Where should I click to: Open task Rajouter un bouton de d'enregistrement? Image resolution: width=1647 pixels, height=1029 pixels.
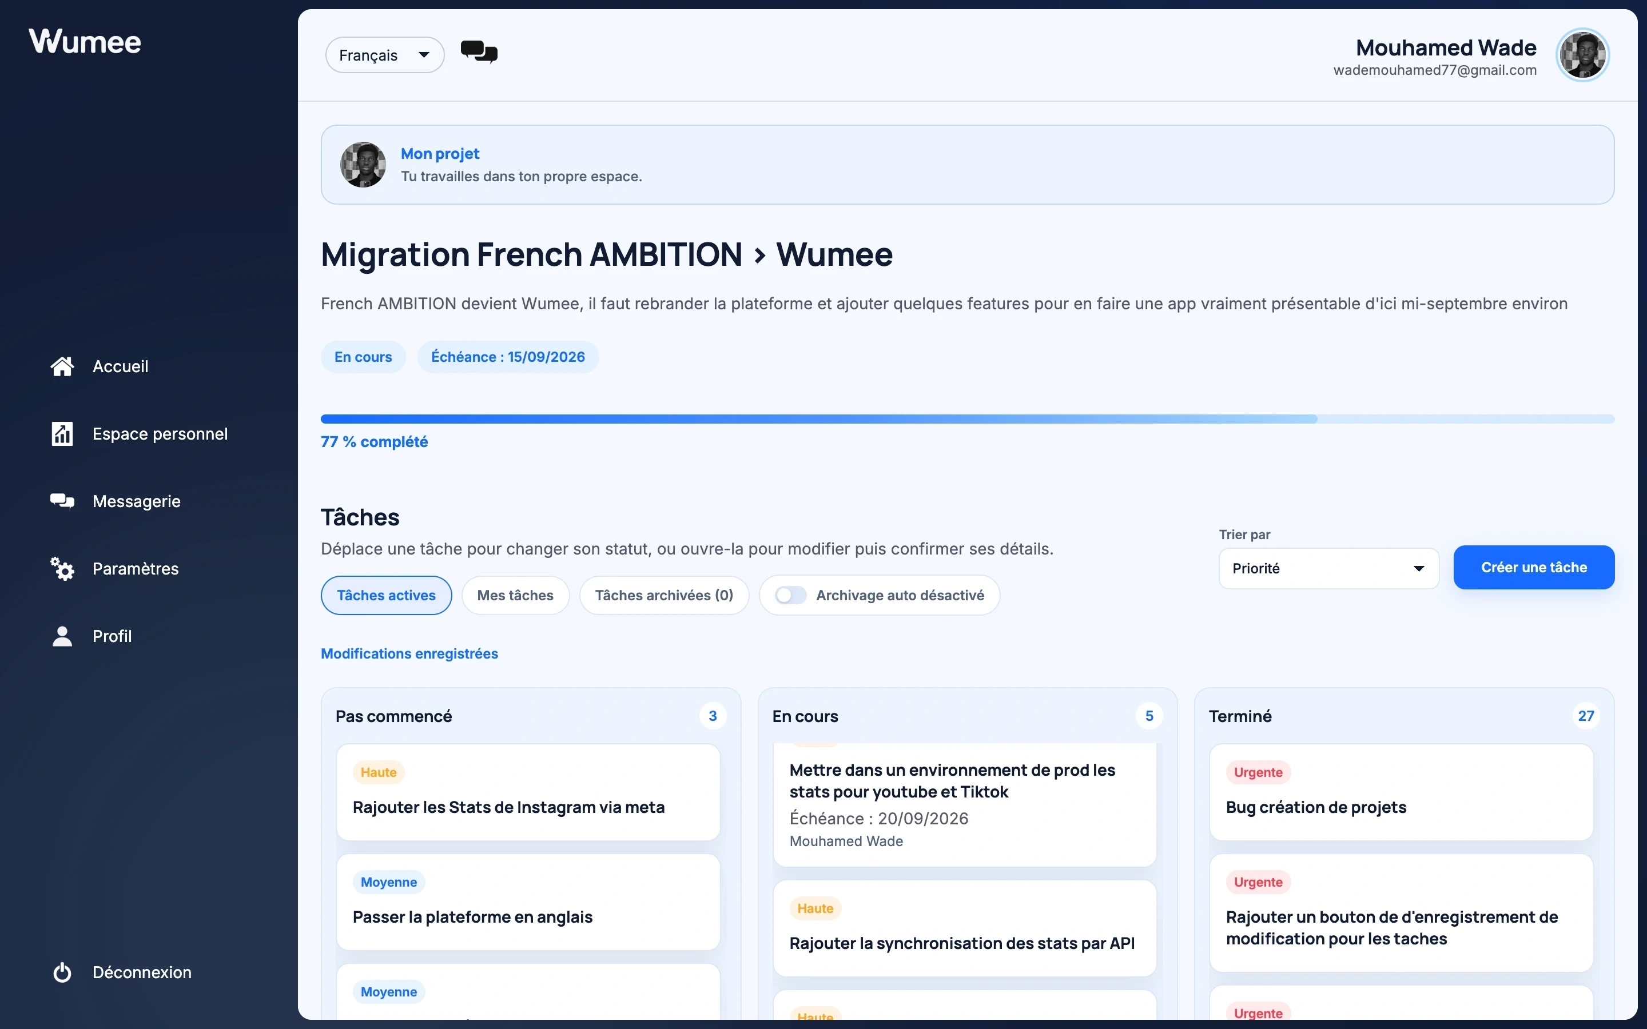(x=1401, y=912)
